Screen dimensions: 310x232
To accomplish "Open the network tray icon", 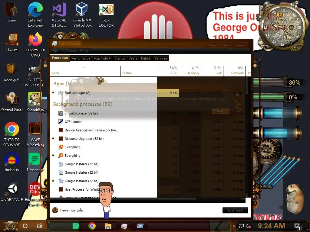I will (241, 226).
